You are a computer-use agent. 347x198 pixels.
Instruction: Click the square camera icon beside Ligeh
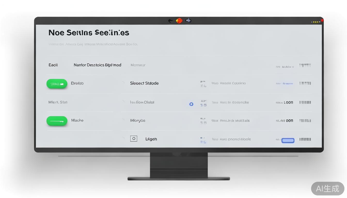coord(133,139)
